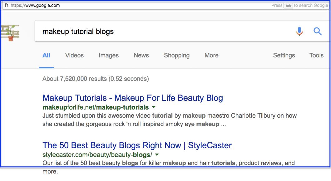
Task: Click the Charlotte Tilbury snippet text
Action: coord(170,120)
